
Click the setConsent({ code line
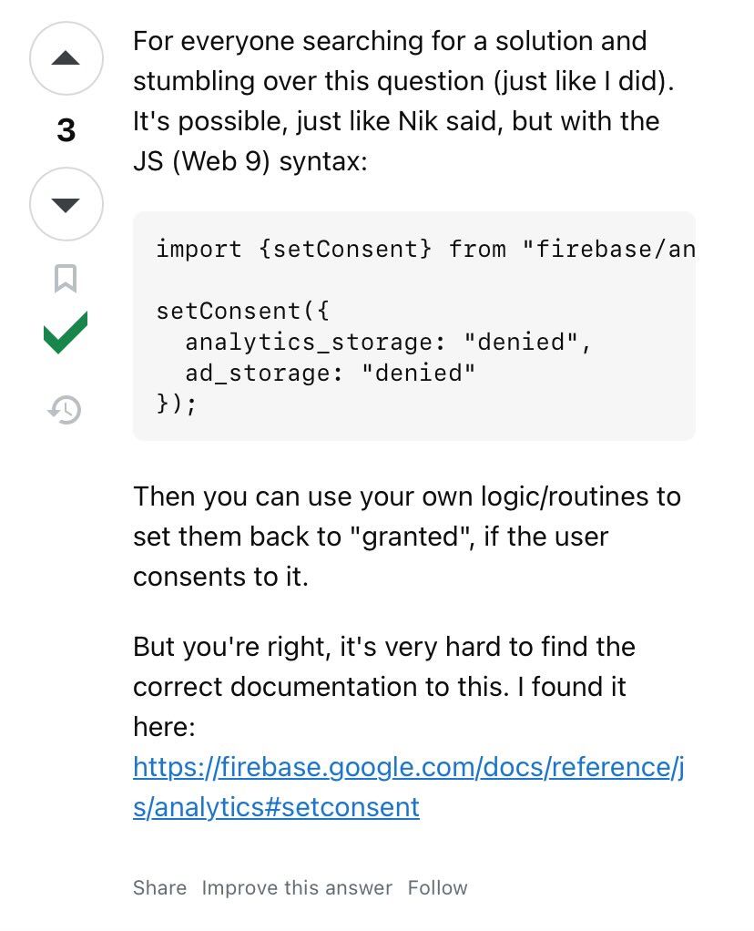pos(242,311)
